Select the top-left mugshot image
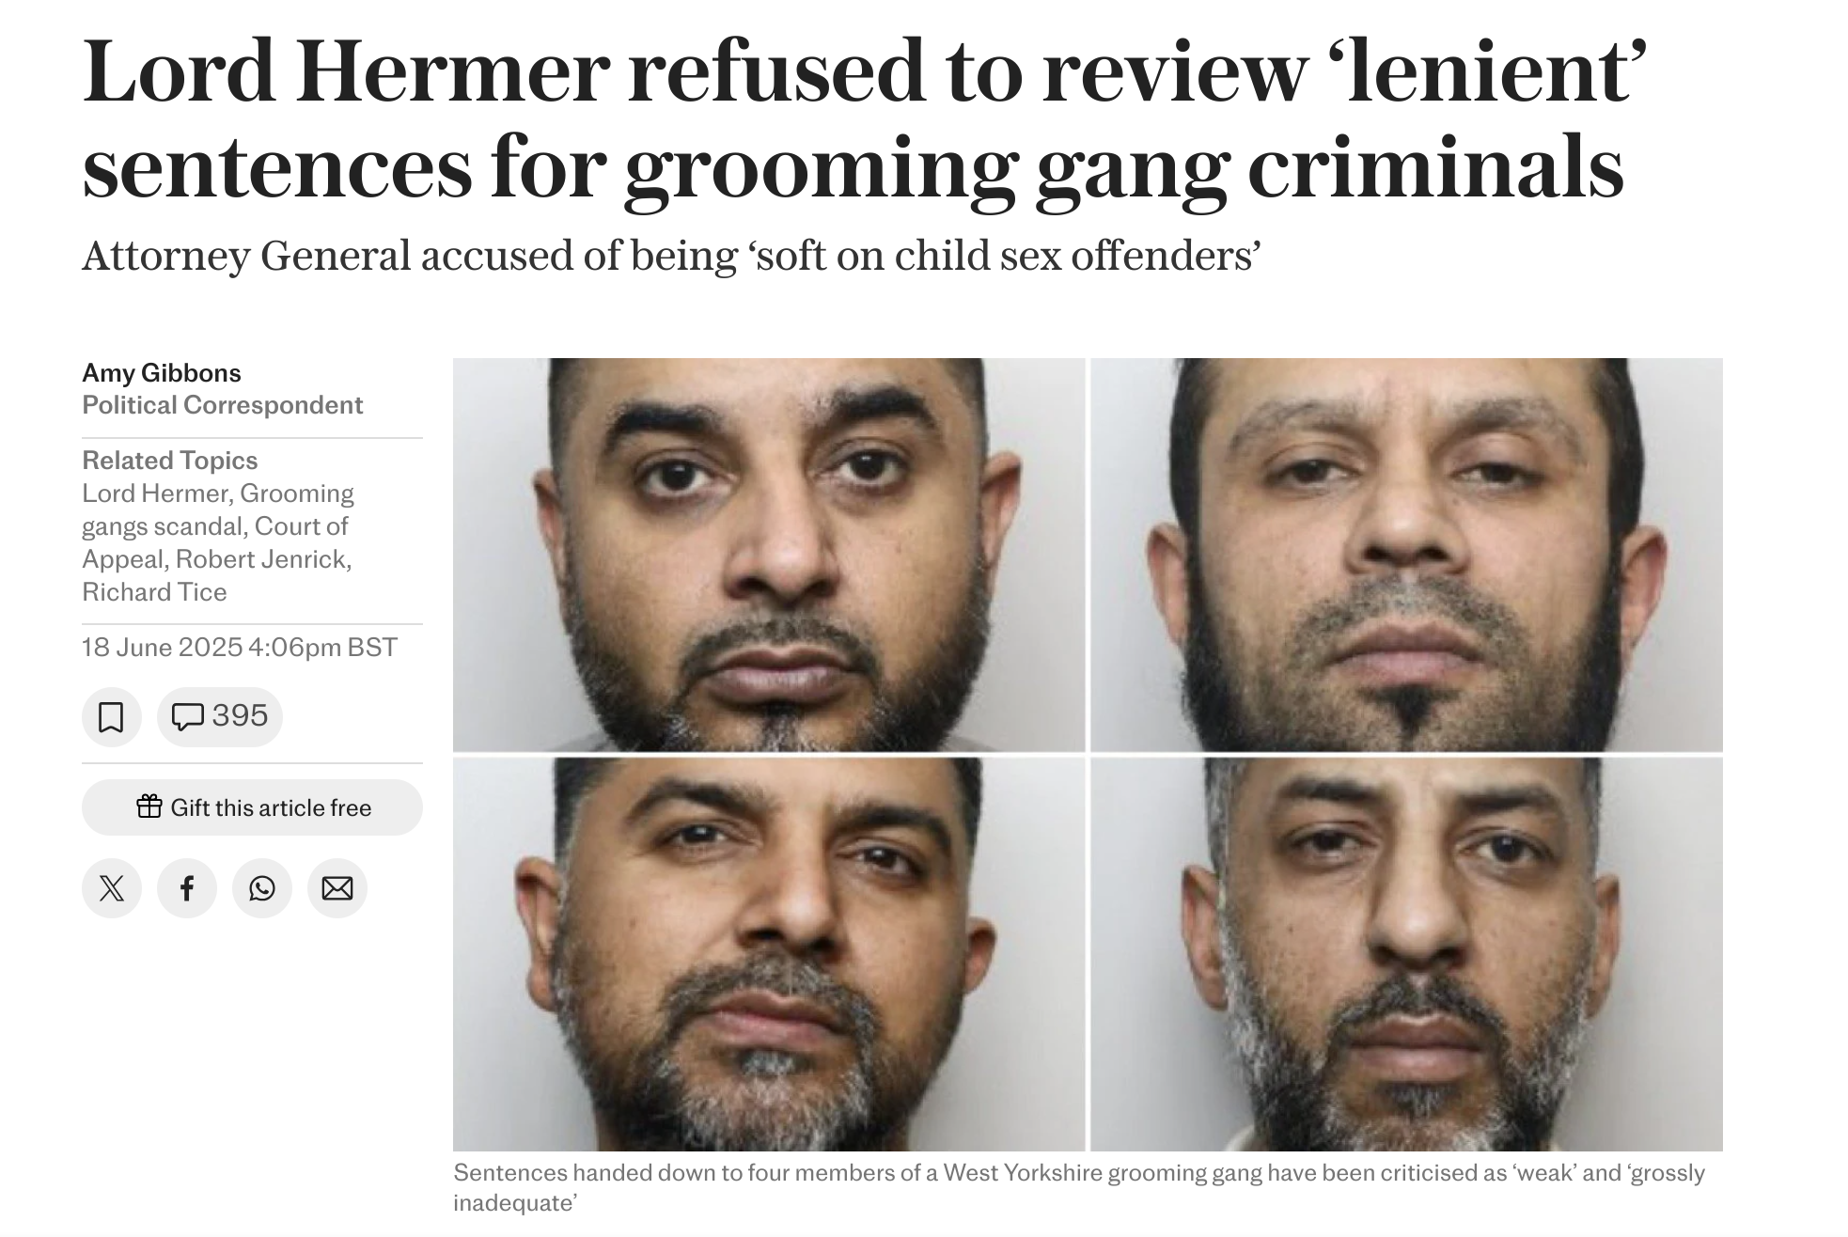Viewport: 1848px width, 1237px height. coord(769,555)
